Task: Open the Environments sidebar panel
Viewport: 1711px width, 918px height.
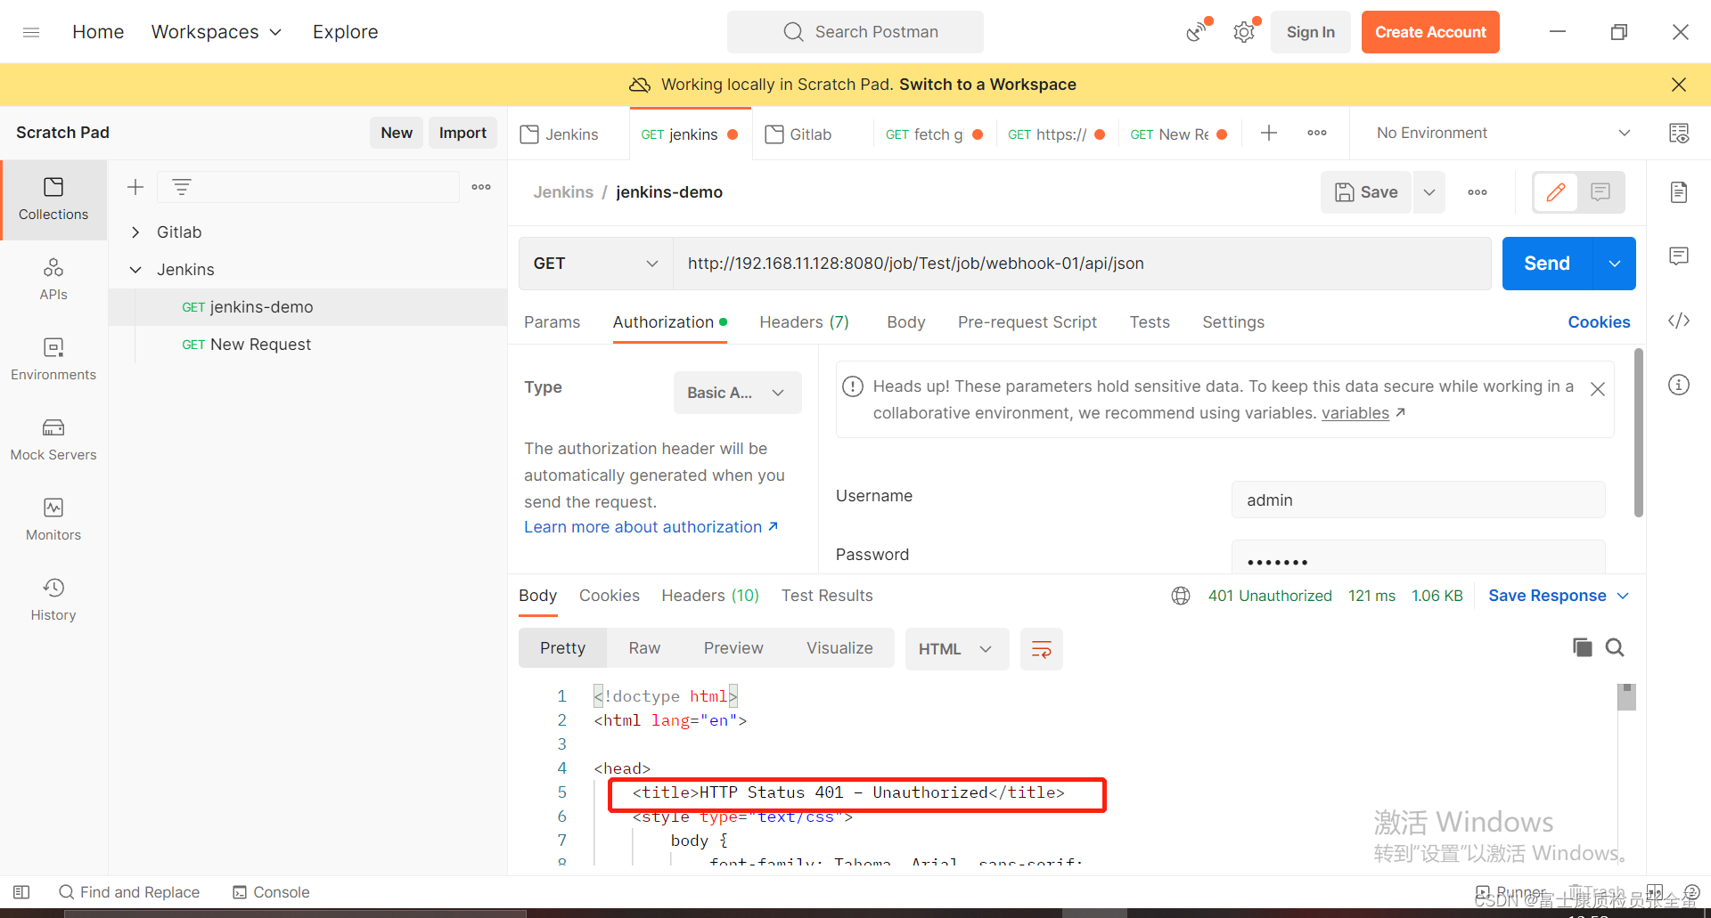Action: [53, 360]
